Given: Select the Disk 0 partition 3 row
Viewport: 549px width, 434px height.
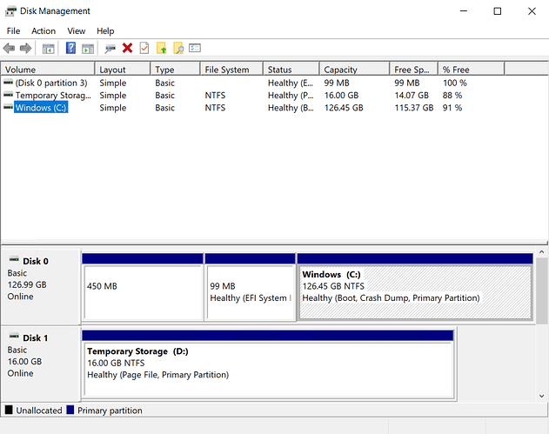Looking at the screenshot, I should coord(50,83).
